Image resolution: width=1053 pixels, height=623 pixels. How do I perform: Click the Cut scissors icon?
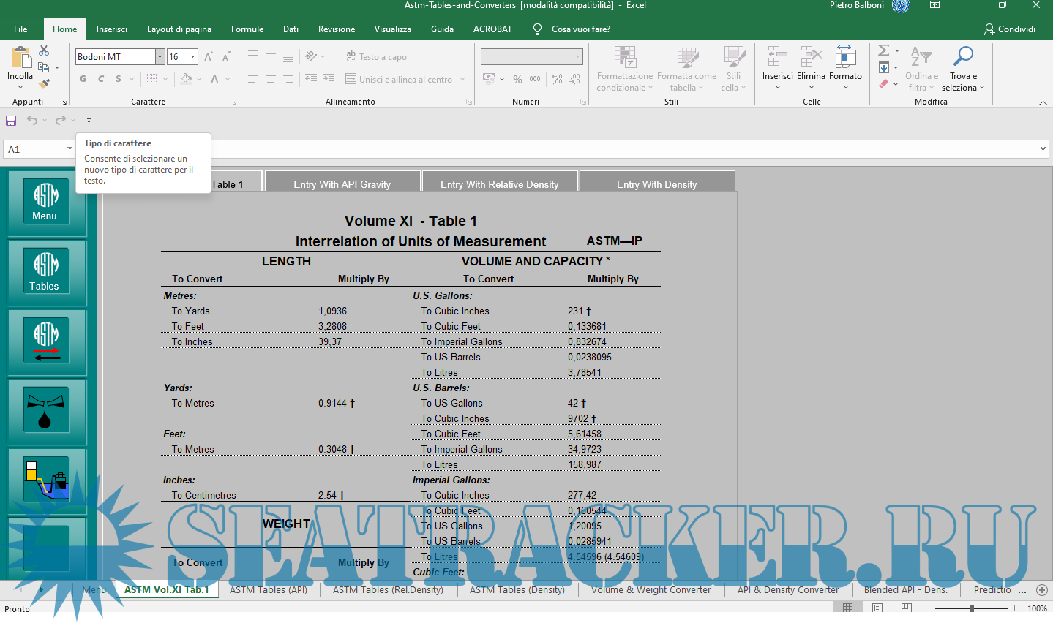(44, 50)
